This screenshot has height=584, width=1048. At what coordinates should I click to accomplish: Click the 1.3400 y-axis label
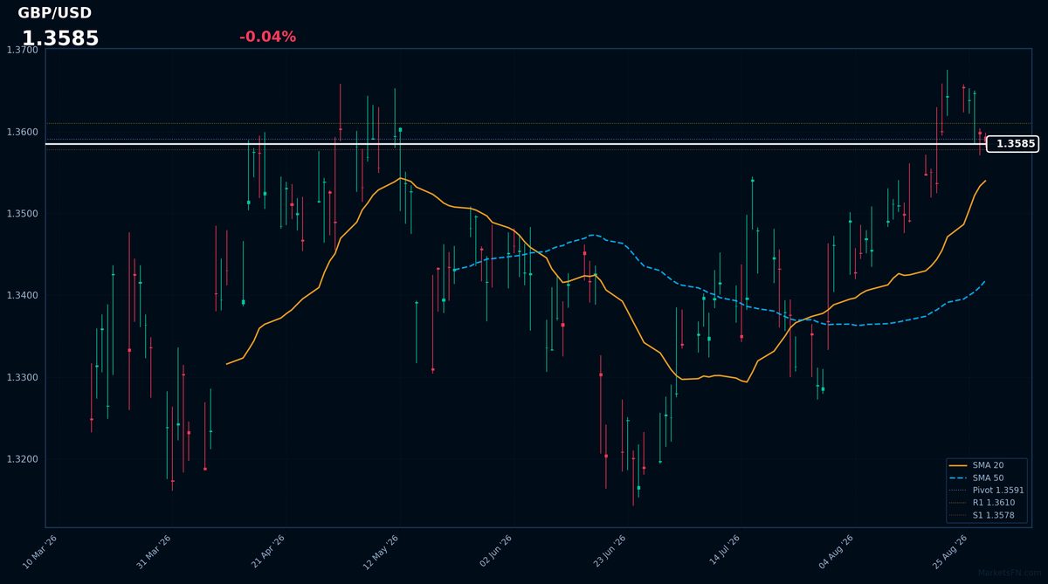[22, 296]
